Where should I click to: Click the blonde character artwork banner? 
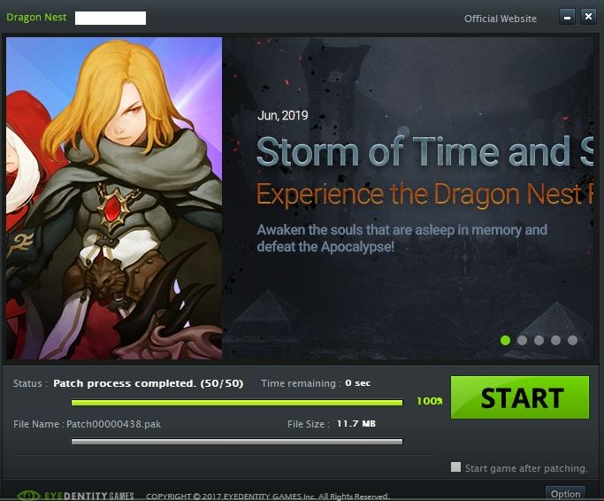tap(114, 198)
